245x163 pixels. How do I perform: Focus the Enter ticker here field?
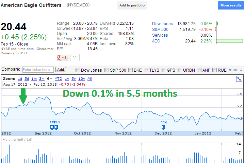[38, 70]
